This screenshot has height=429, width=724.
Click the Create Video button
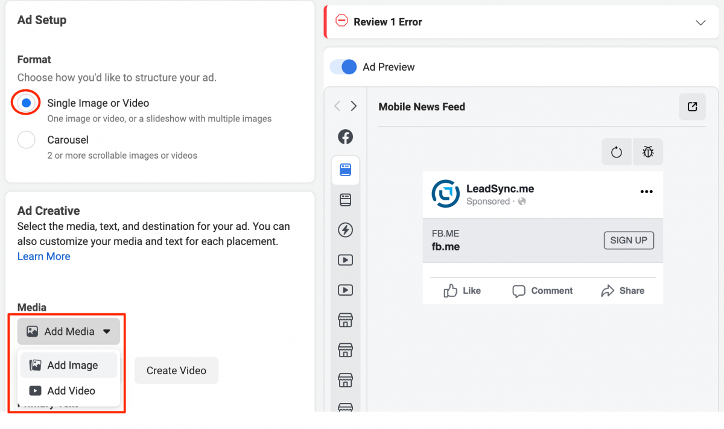176,370
